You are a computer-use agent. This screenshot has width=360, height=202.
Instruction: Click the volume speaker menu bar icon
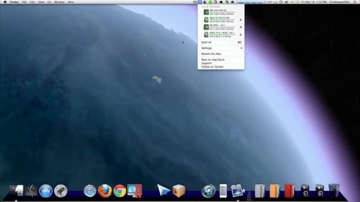coord(286,2)
